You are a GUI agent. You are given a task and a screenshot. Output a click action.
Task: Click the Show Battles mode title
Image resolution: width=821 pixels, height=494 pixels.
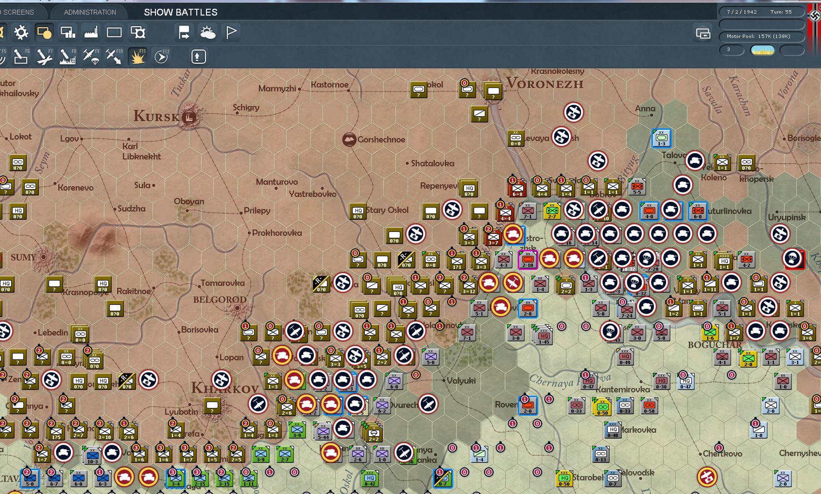click(181, 12)
